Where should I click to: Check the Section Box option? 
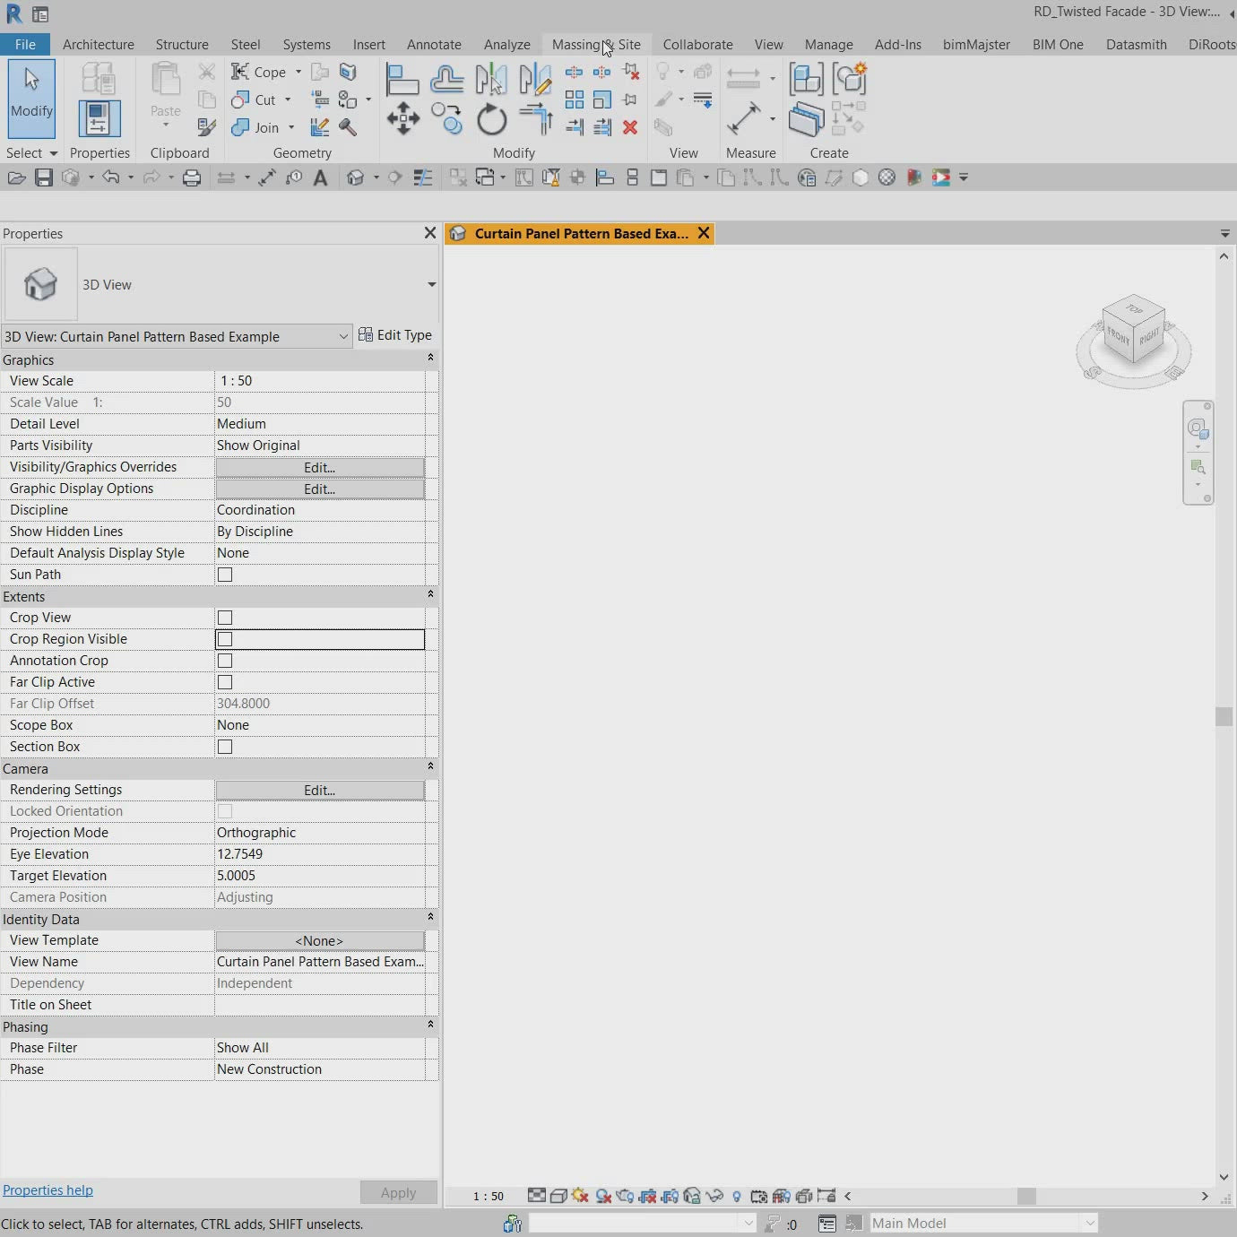225,747
